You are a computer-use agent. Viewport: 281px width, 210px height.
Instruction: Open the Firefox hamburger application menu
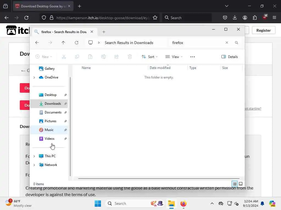click(x=274, y=18)
